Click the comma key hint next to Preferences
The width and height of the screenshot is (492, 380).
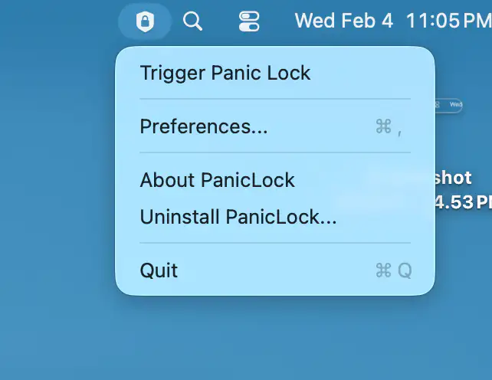point(399,129)
